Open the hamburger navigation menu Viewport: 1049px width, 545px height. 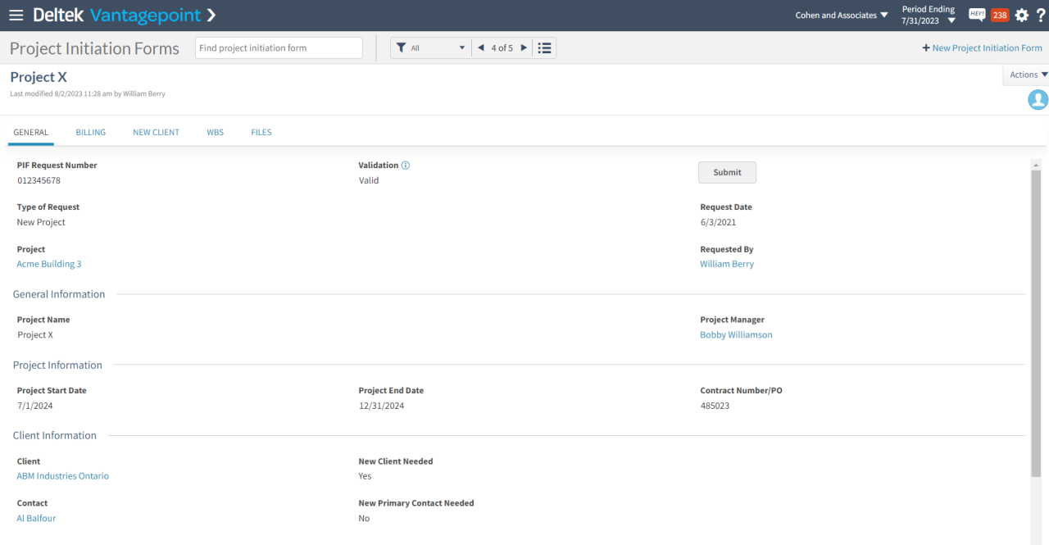pyautogui.click(x=16, y=16)
